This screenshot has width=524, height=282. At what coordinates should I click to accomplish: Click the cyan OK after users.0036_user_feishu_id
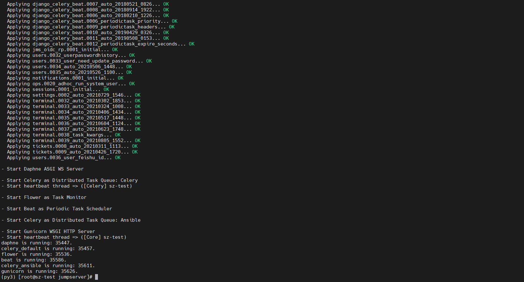click(118, 158)
